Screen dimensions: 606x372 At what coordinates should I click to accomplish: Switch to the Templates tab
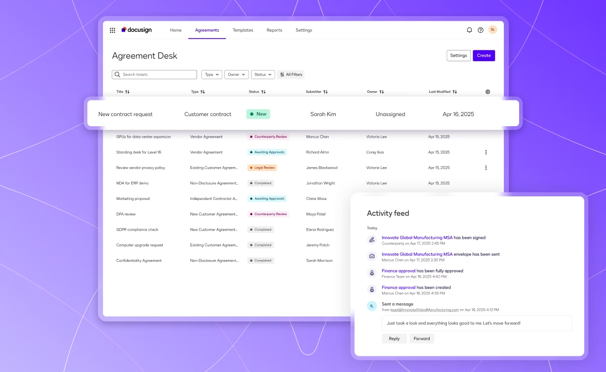243,30
